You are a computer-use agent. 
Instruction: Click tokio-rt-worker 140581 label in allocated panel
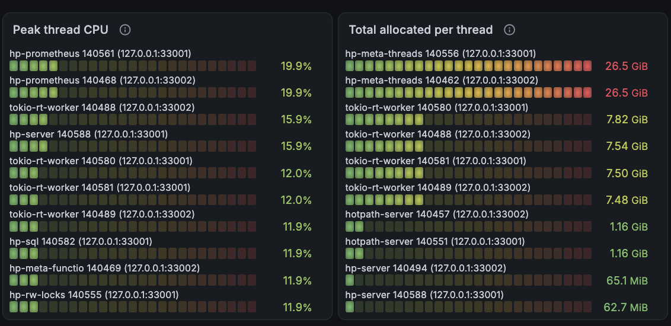[436, 161]
